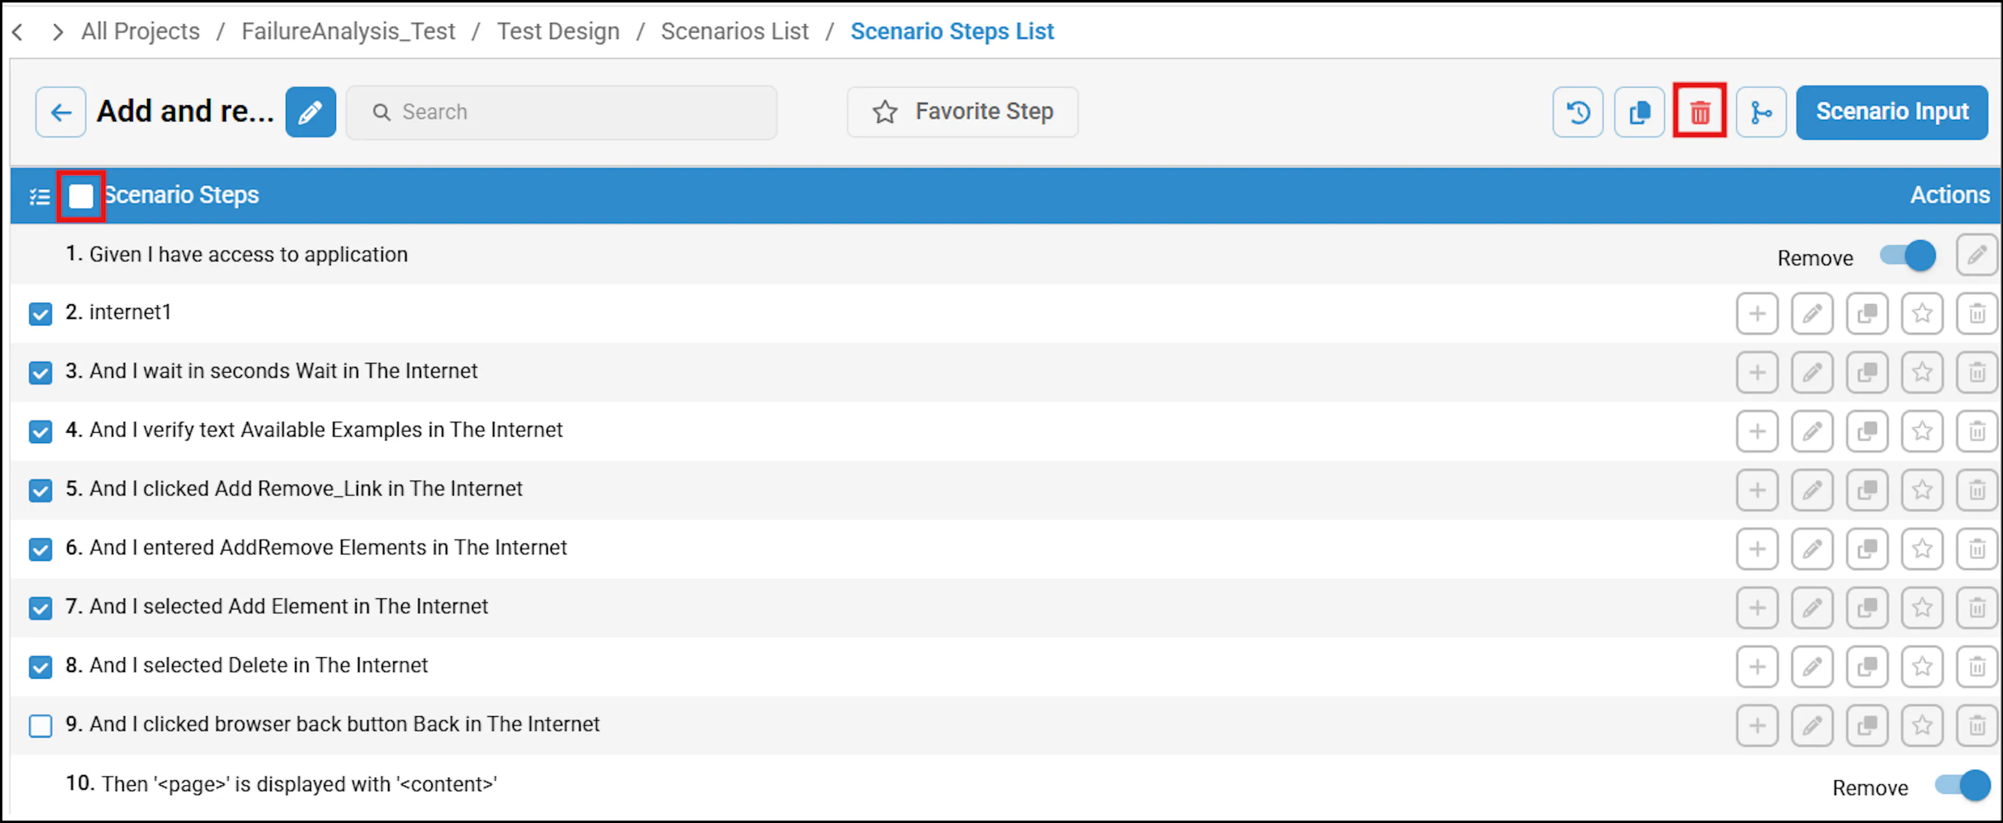Click the list icon in Scenario Steps header
The height and width of the screenshot is (823, 2003).
click(x=39, y=196)
